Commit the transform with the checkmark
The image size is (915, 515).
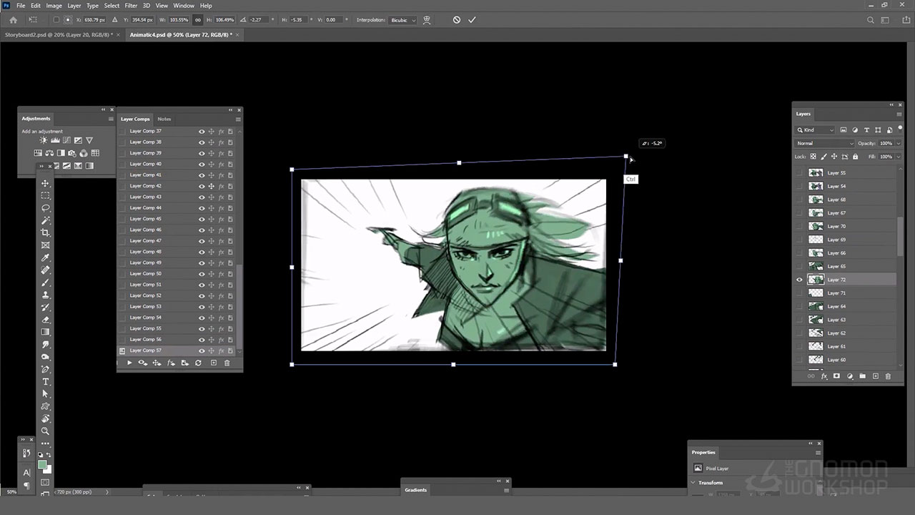point(472,20)
